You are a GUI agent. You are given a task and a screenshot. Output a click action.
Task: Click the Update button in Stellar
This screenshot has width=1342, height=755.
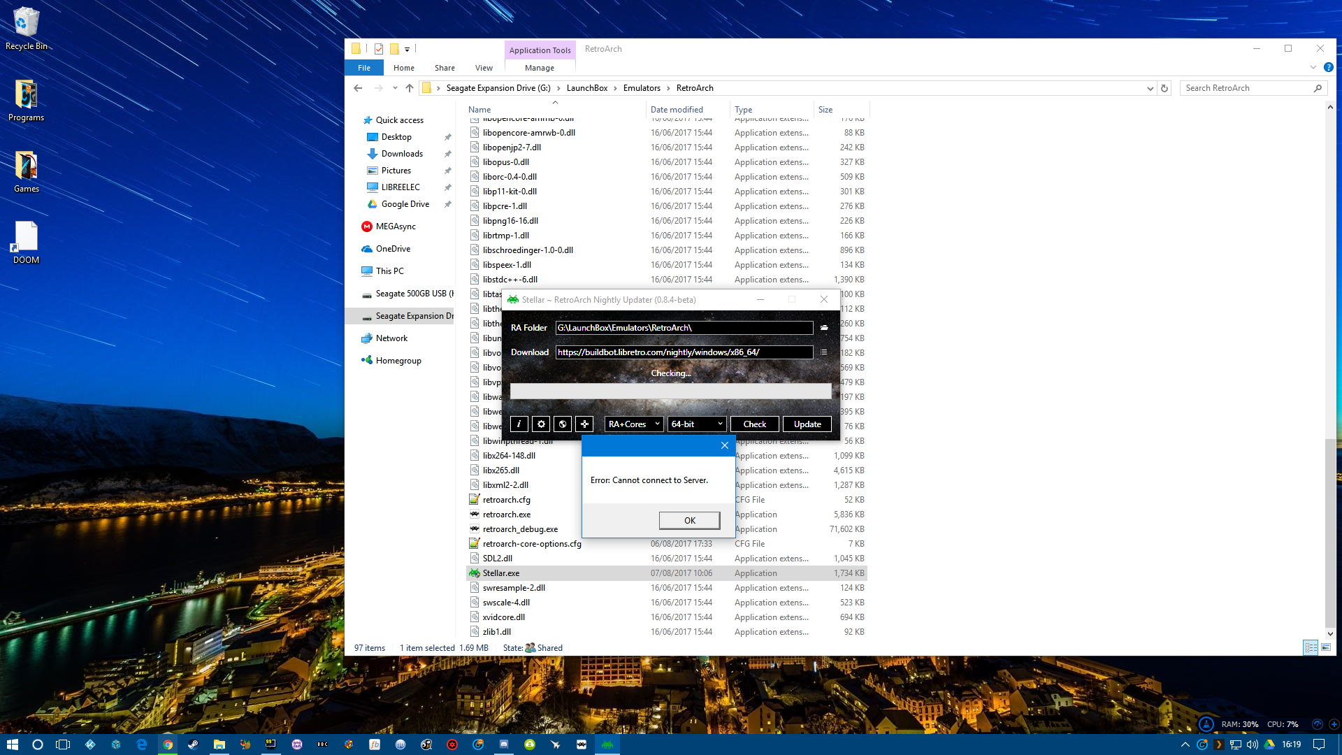807,424
